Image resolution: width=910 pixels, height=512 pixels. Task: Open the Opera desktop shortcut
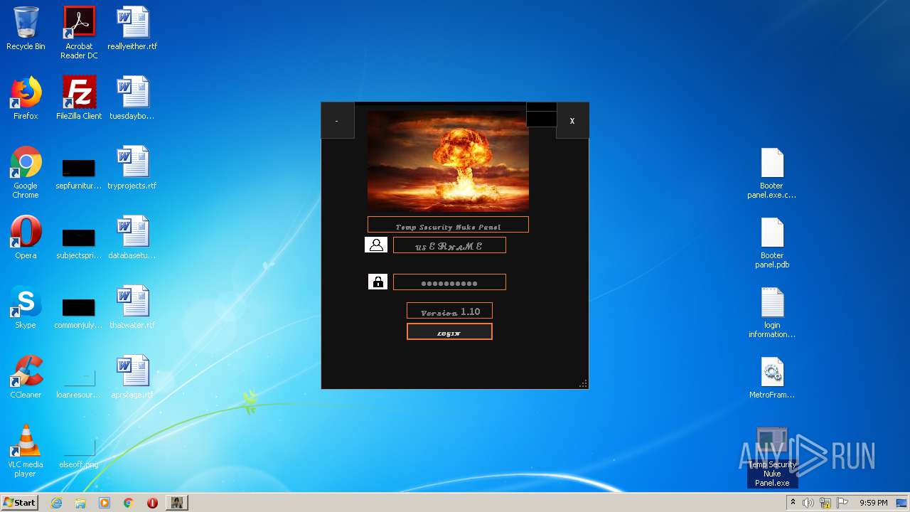click(x=26, y=238)
